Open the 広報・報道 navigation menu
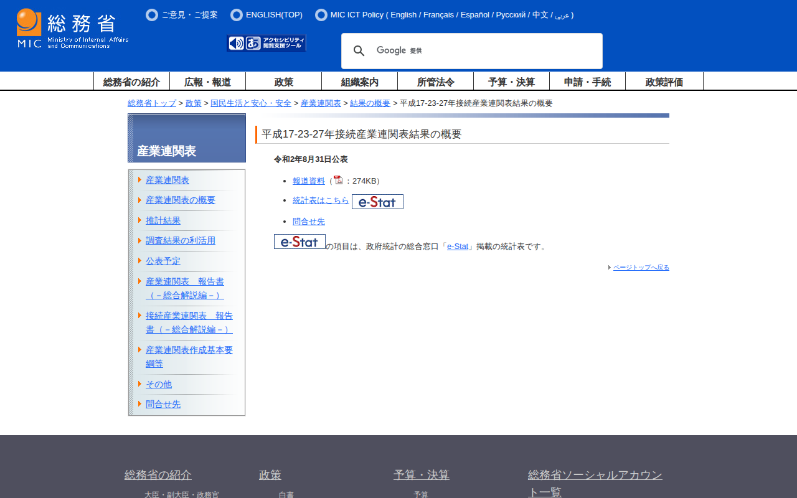The width and height of the screenshot is (797, 498). 207,82
